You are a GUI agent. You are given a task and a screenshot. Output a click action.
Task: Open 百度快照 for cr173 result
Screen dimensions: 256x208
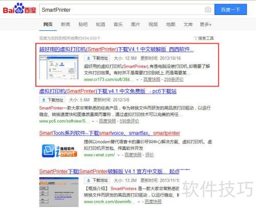[x=152, y=79]
